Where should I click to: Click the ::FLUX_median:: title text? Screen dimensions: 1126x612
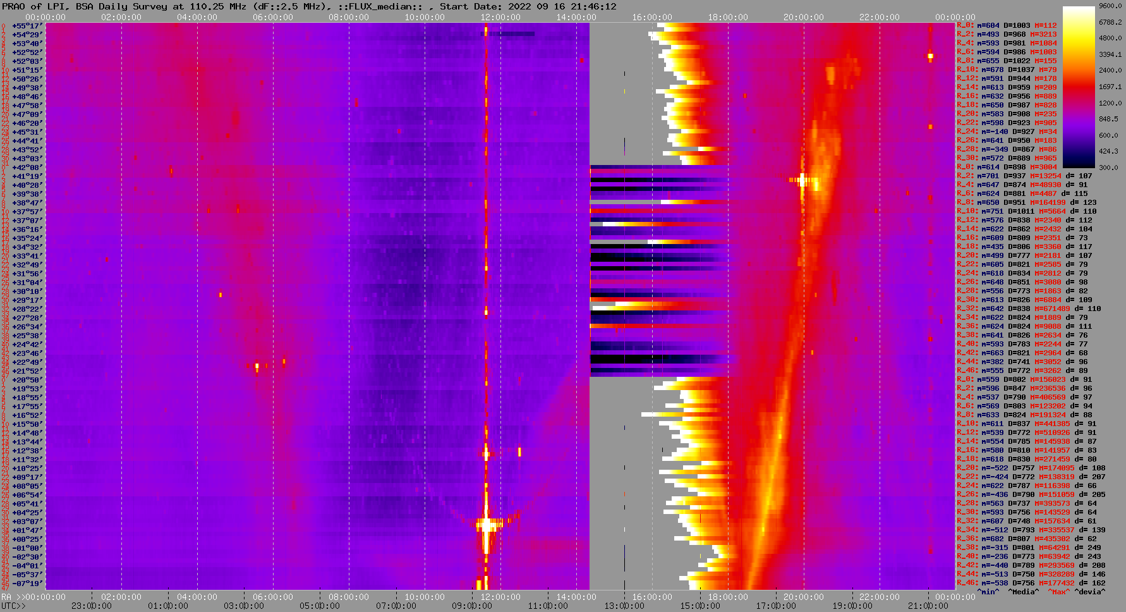click(x=380, y=6)
